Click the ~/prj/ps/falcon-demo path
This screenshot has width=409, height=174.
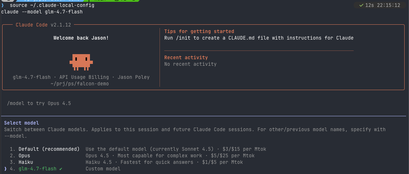pyautogui.click(x=80, y=84)
